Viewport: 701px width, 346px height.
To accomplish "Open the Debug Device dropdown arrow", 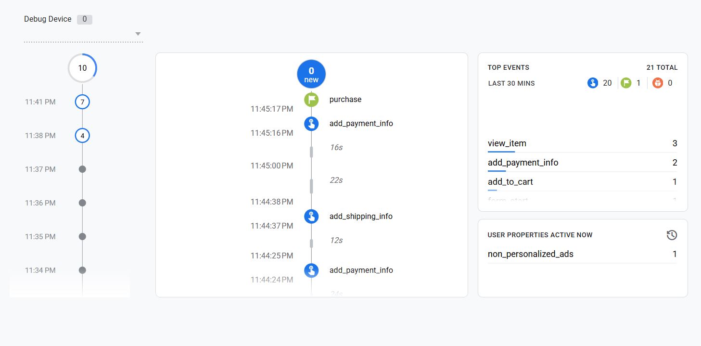I will [x=138, y=34].
